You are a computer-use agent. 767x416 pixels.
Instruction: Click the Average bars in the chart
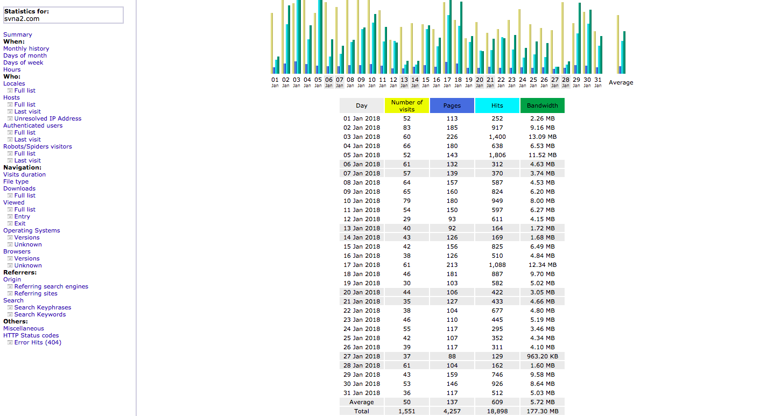[621, 45]
